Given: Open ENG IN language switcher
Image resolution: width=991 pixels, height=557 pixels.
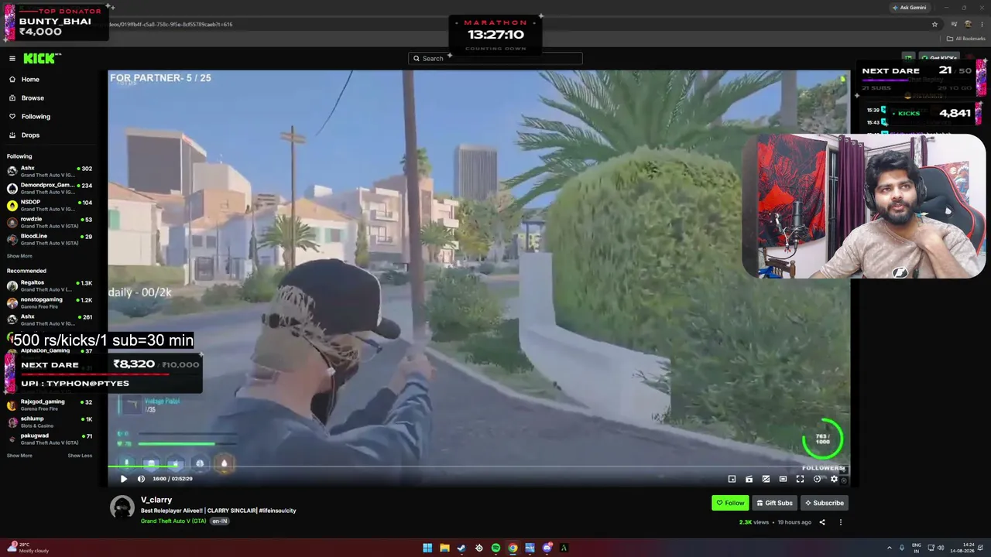Looking at the screenshot, I should 917,548.
